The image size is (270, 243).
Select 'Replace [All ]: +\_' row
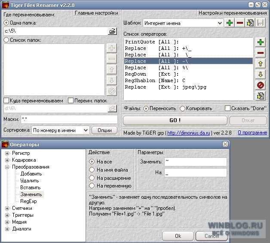click(x=189, y=49)
